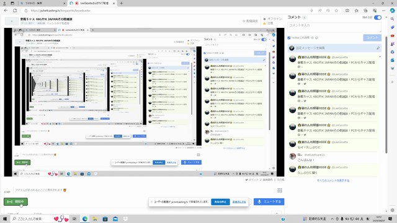Viewport: 397px width, 223px height.
Task: Uncheck the post to Twitter checkbox
Action: 289,38
